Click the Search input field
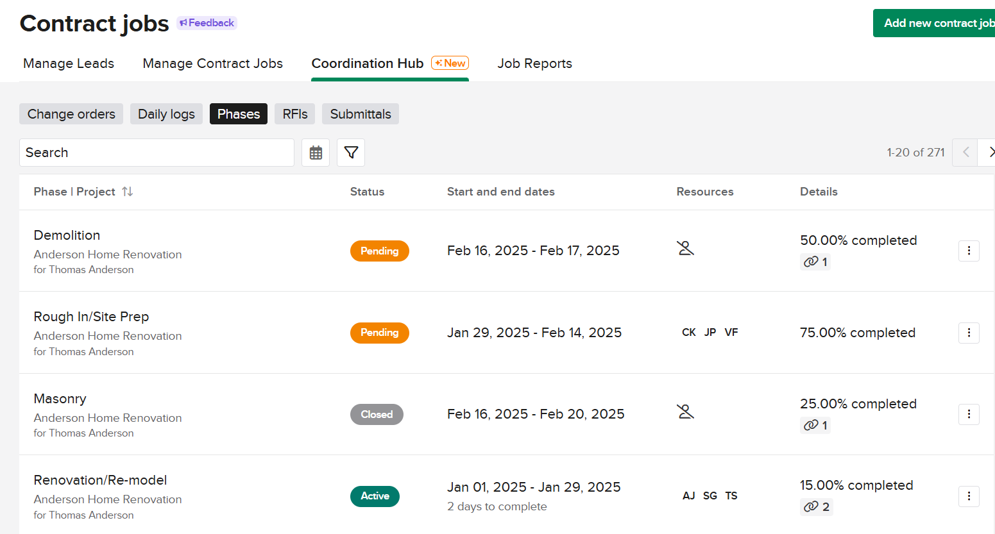The image size is (995, 534). [x=157, y=153]
